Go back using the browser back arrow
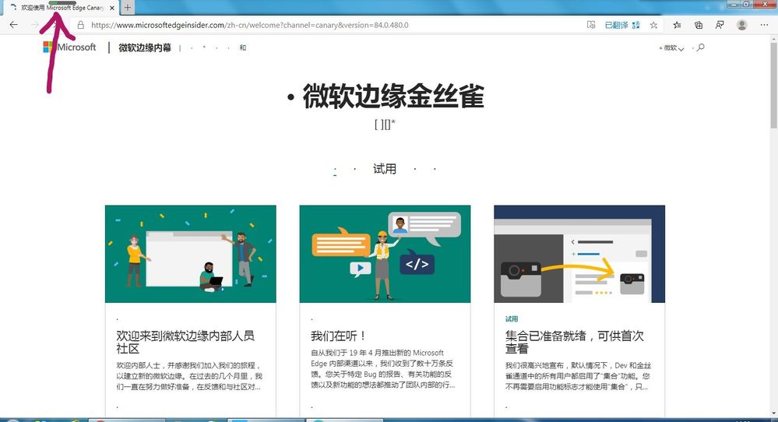Image resolution: width=778 pixels, height=422 pixels. [13, 25]
